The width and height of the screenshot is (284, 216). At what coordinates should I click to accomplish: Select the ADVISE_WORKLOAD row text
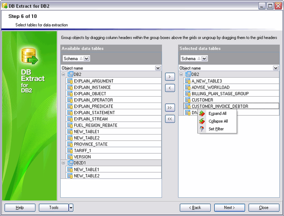pyautogui.click(x=210, y=87)
